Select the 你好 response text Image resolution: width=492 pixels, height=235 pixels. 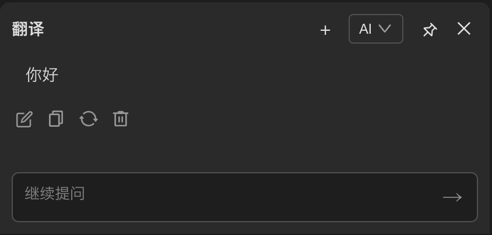[x=42, y=74]
